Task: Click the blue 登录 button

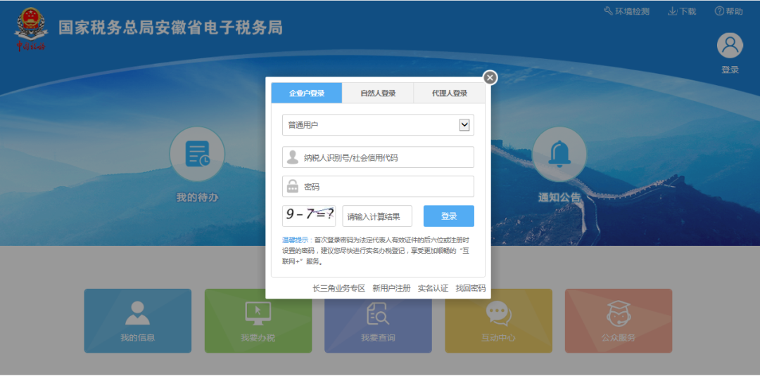Action: (x=449, y=216)
